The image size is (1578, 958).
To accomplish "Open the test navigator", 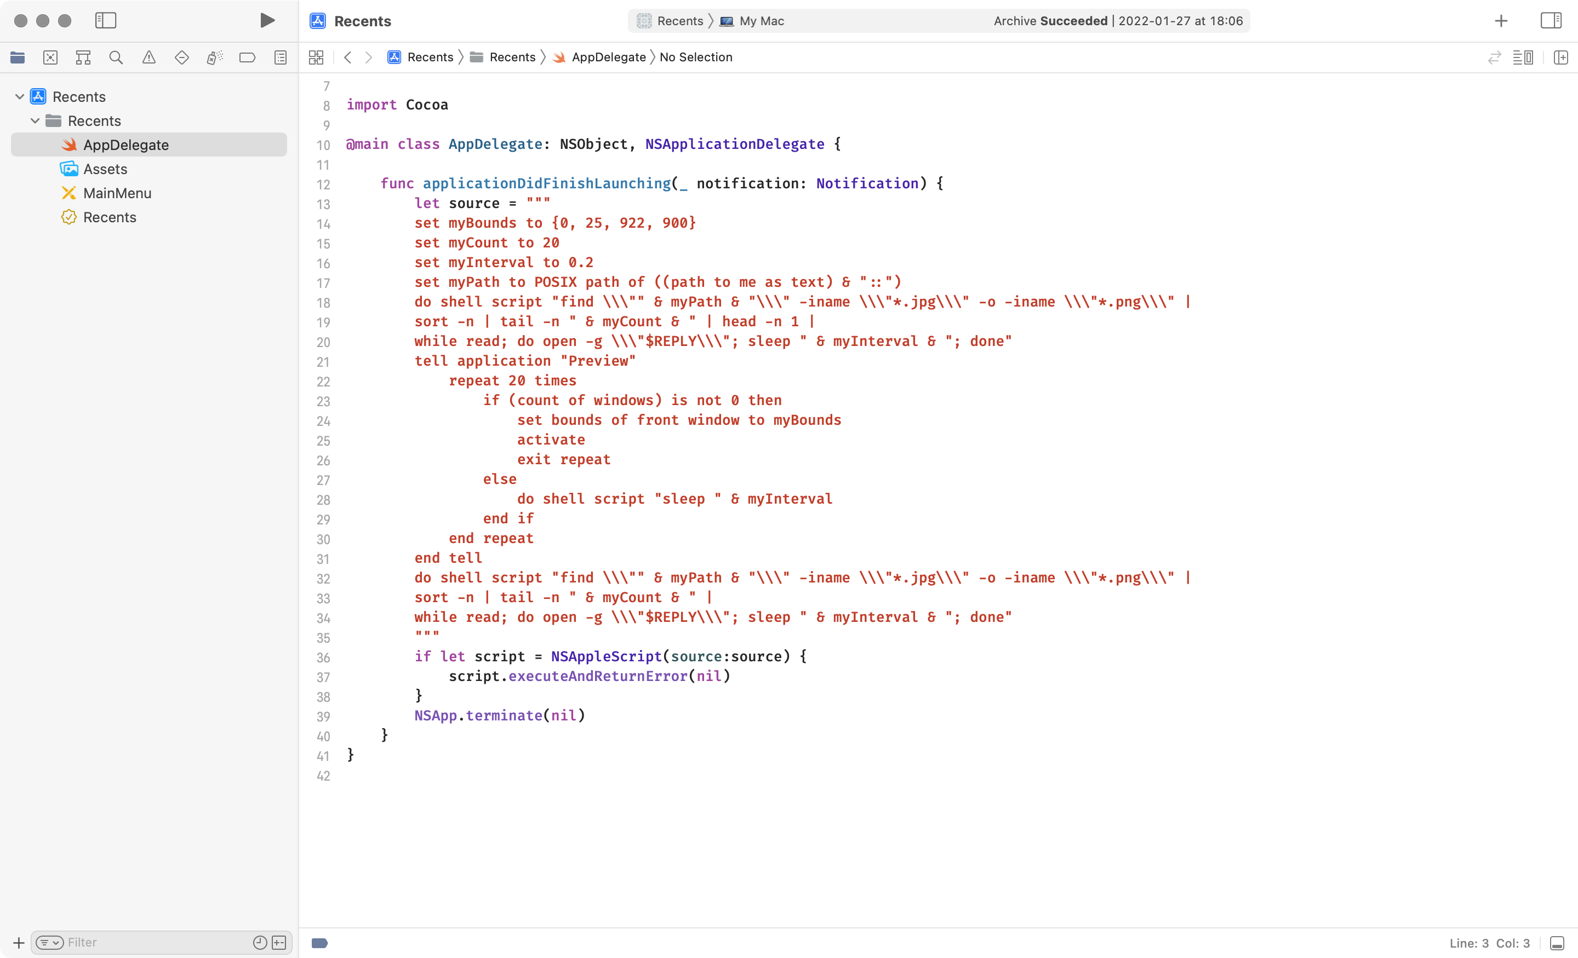I will [182, 57].
